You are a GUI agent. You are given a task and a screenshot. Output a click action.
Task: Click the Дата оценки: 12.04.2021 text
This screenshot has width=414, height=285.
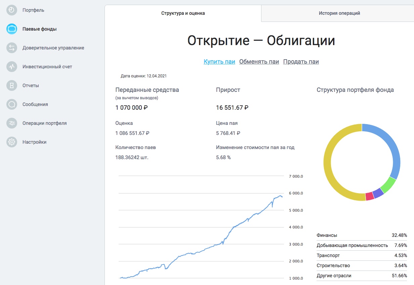[x=143, y=76]
